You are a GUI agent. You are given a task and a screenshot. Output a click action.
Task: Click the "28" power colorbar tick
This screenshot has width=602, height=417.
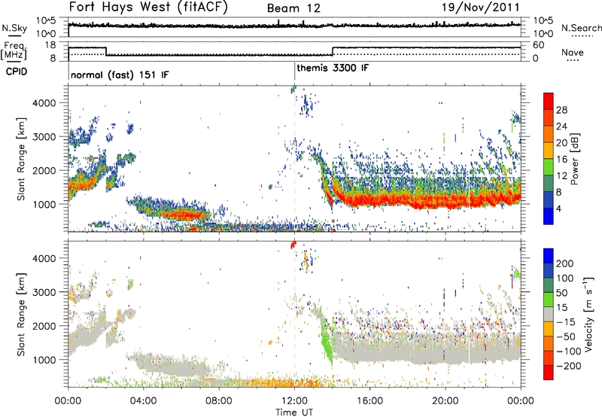click(x=561, y=110)
